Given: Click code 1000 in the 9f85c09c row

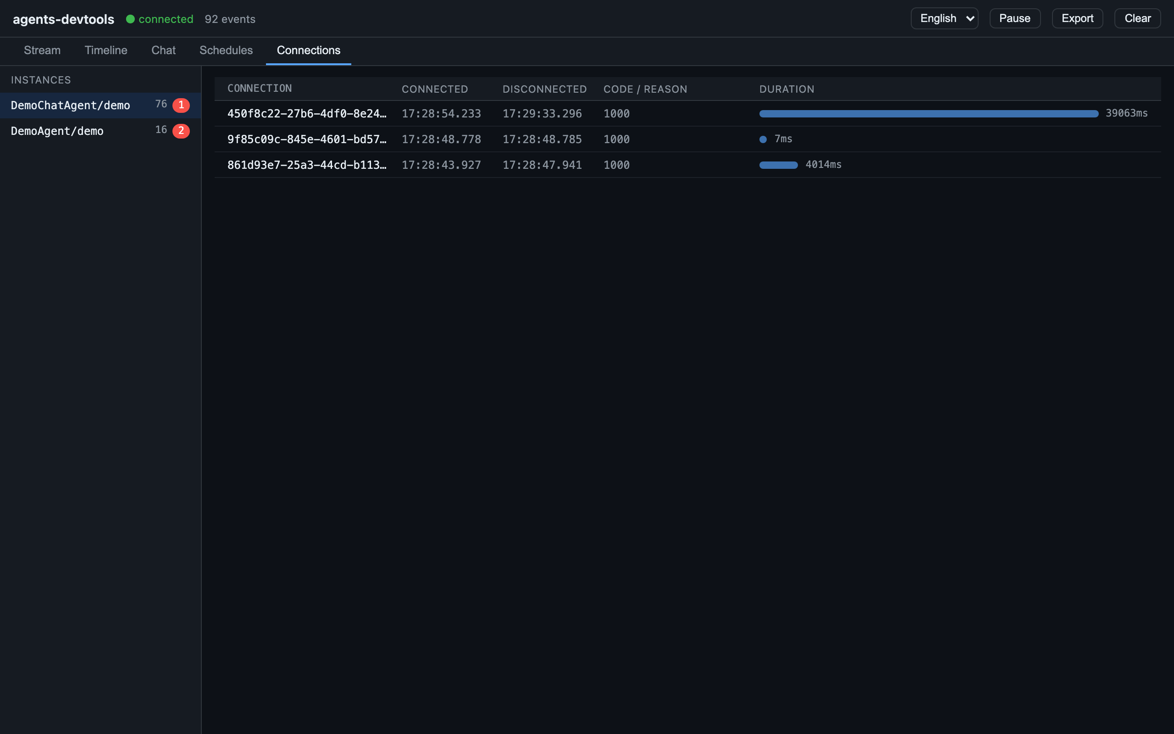Looking at the screenshot, I should (x=616, y=139).
